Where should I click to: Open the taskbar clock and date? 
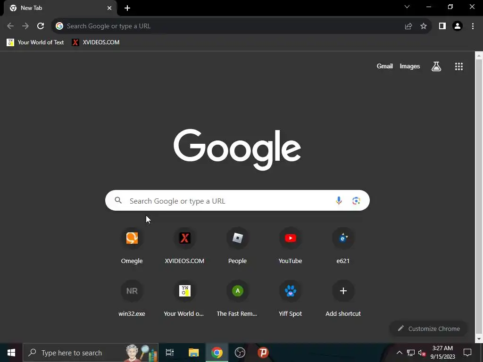[442, 353]
